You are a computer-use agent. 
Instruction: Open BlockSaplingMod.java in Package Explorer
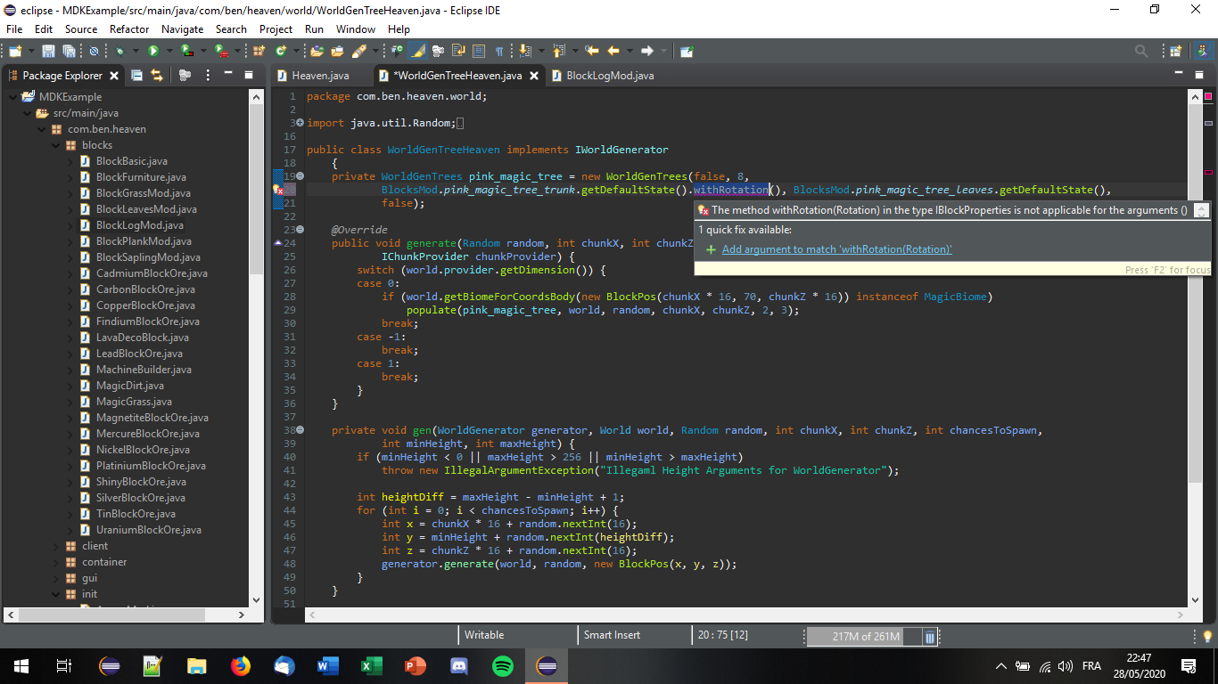[x=148, y=257]
